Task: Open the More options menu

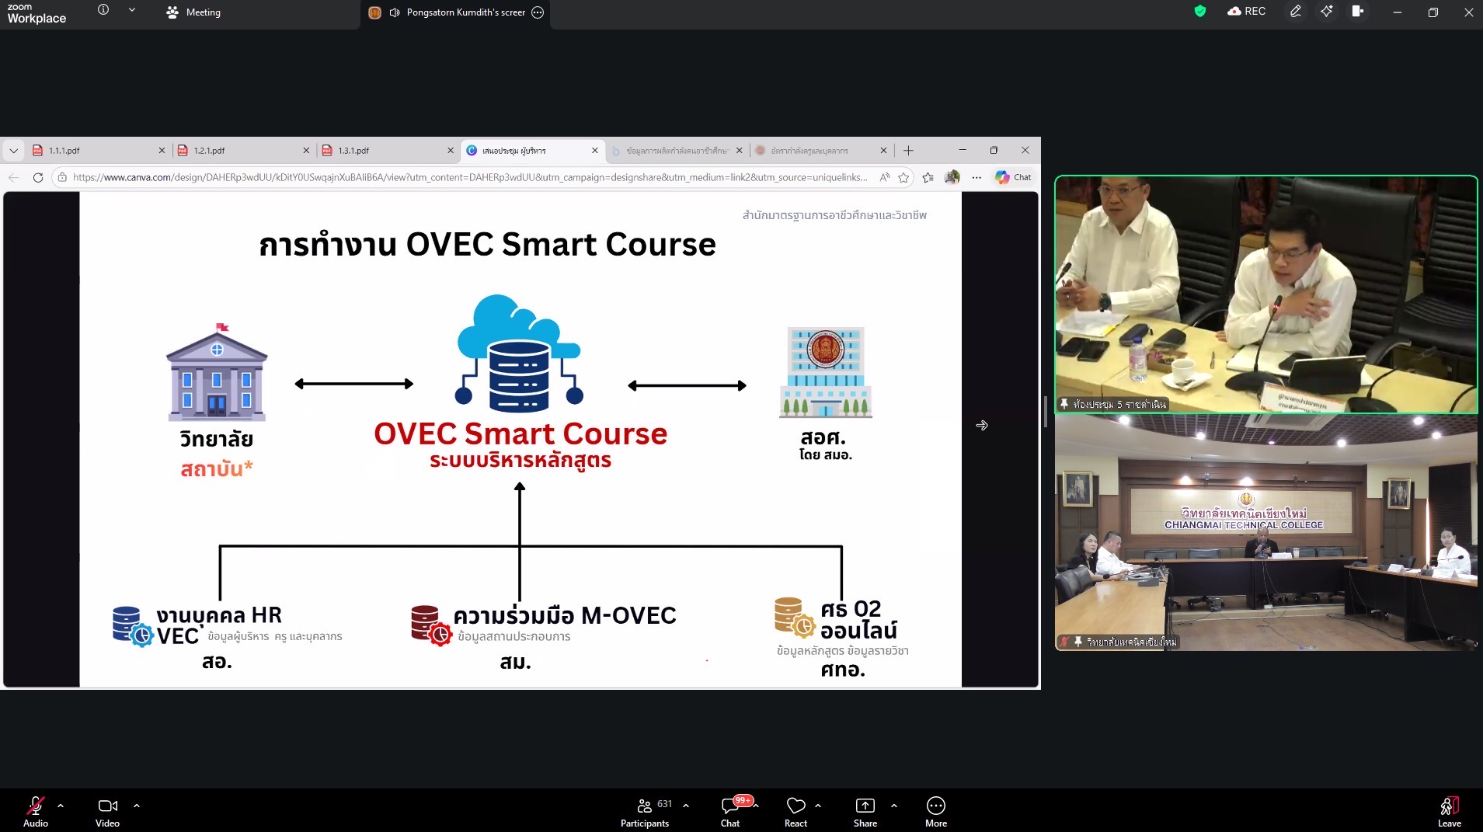Action: click(x=935, y=811)
